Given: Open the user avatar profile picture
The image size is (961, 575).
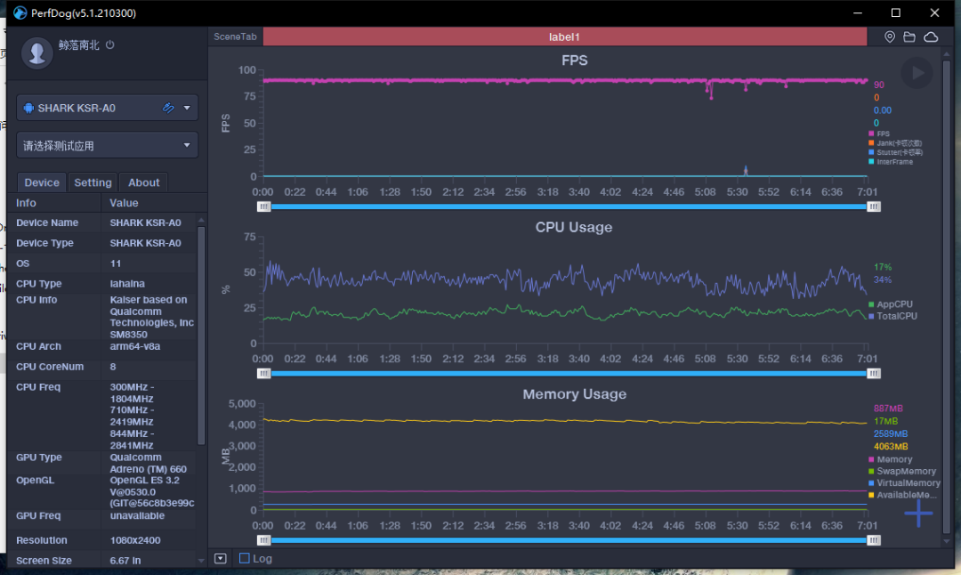Looking at the screenshot, I should (36, 53).
